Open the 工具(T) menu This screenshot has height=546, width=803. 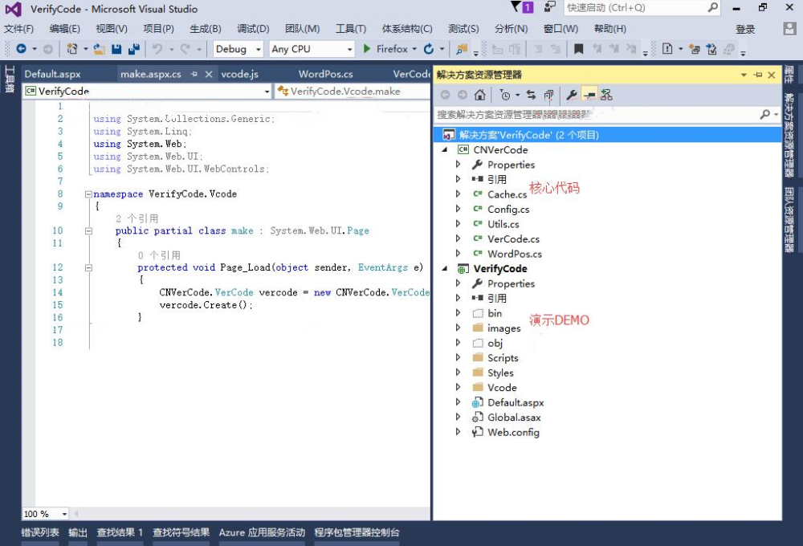point(351,29)
